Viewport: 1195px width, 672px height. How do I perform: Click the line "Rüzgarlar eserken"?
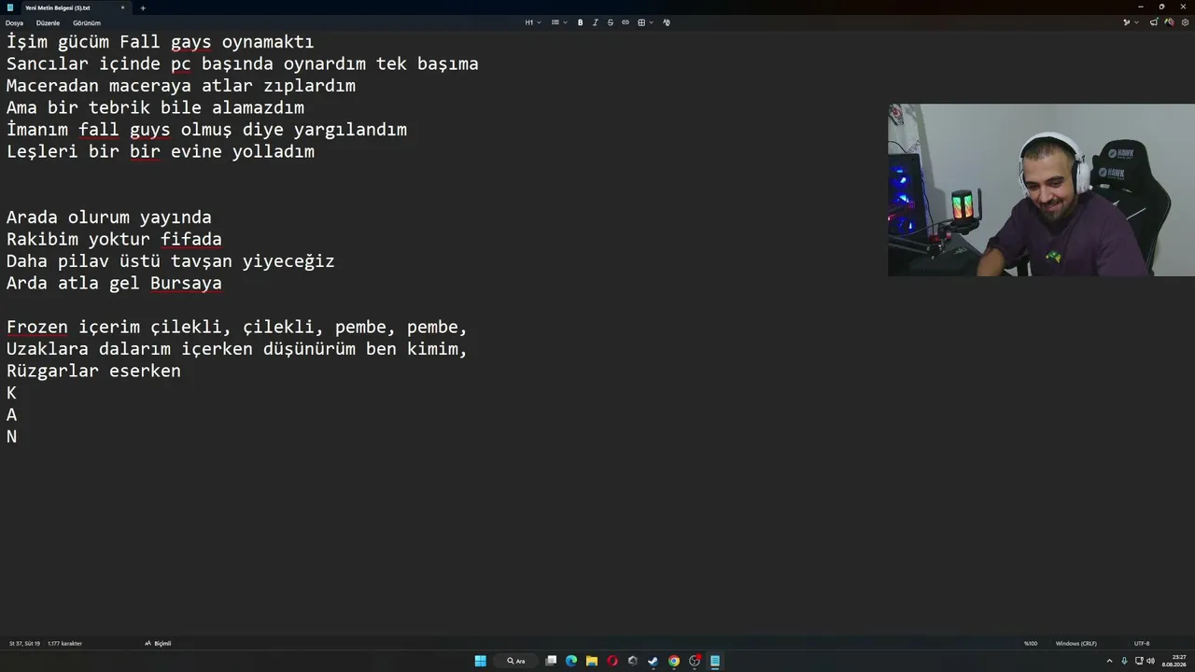point(93,371)
